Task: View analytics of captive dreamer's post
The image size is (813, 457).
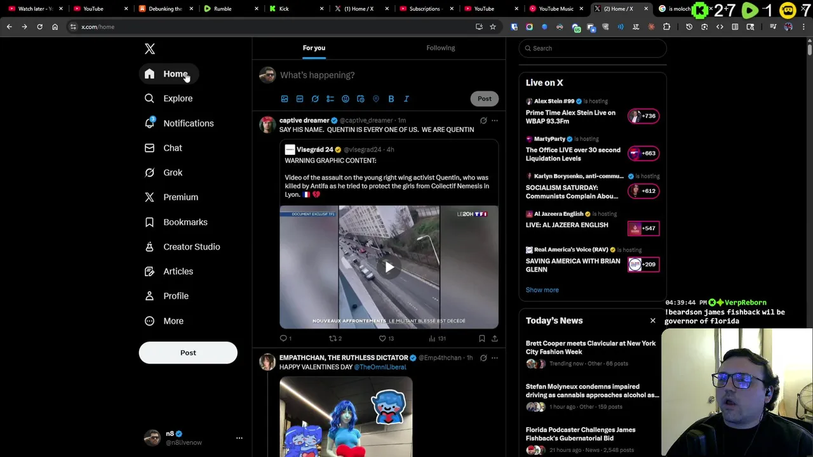Action: pos(437,339)
